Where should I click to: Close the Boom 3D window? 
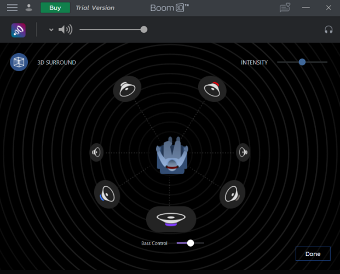tap(329, 8)
